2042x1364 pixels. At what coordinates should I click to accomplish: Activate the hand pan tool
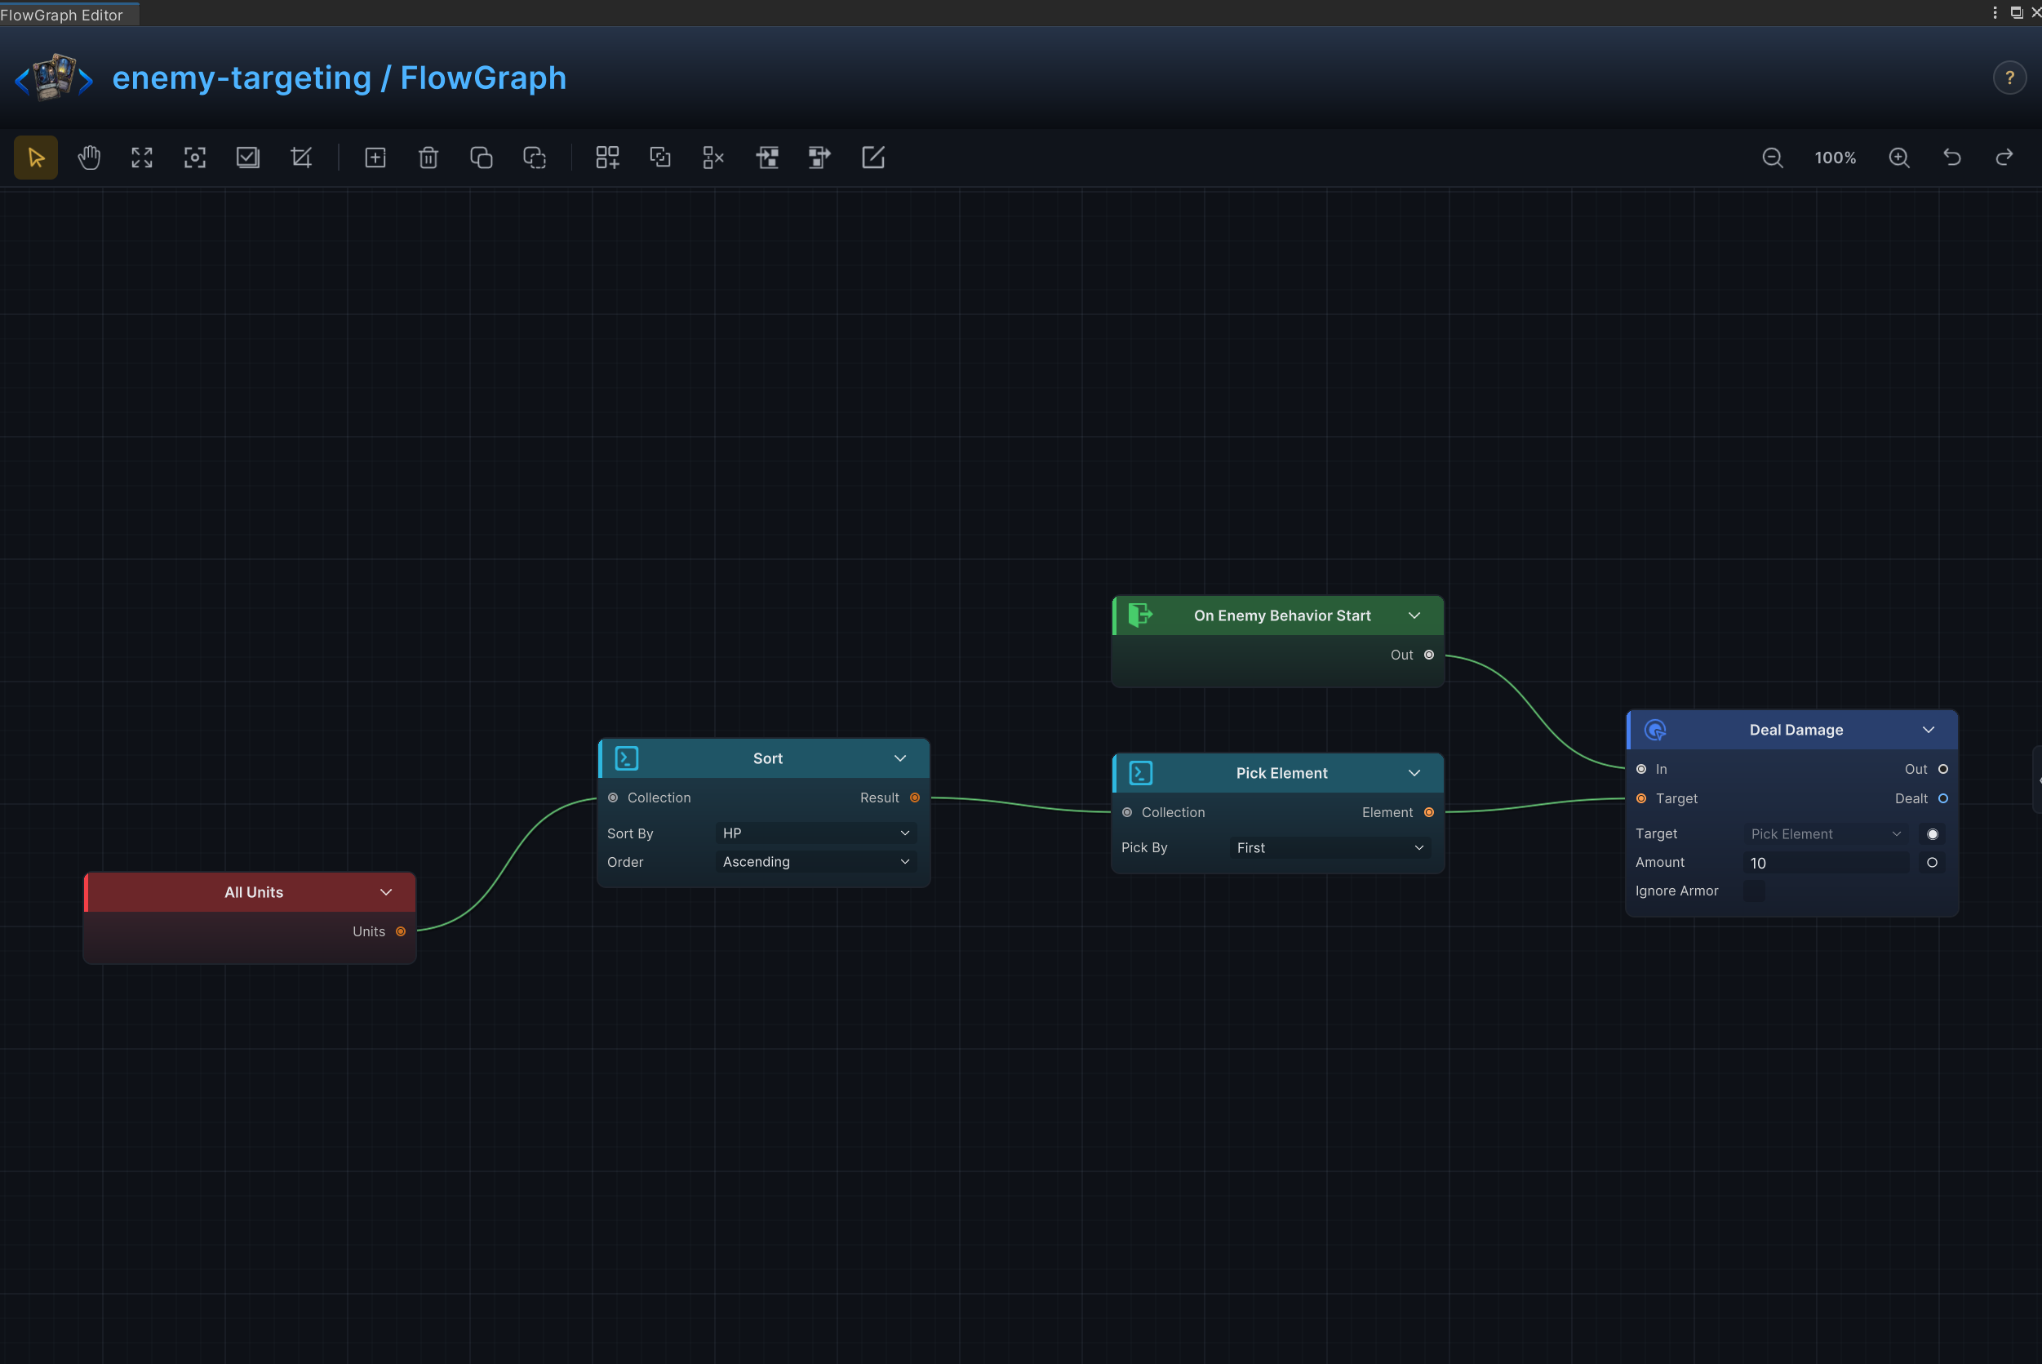click(89, 158)
